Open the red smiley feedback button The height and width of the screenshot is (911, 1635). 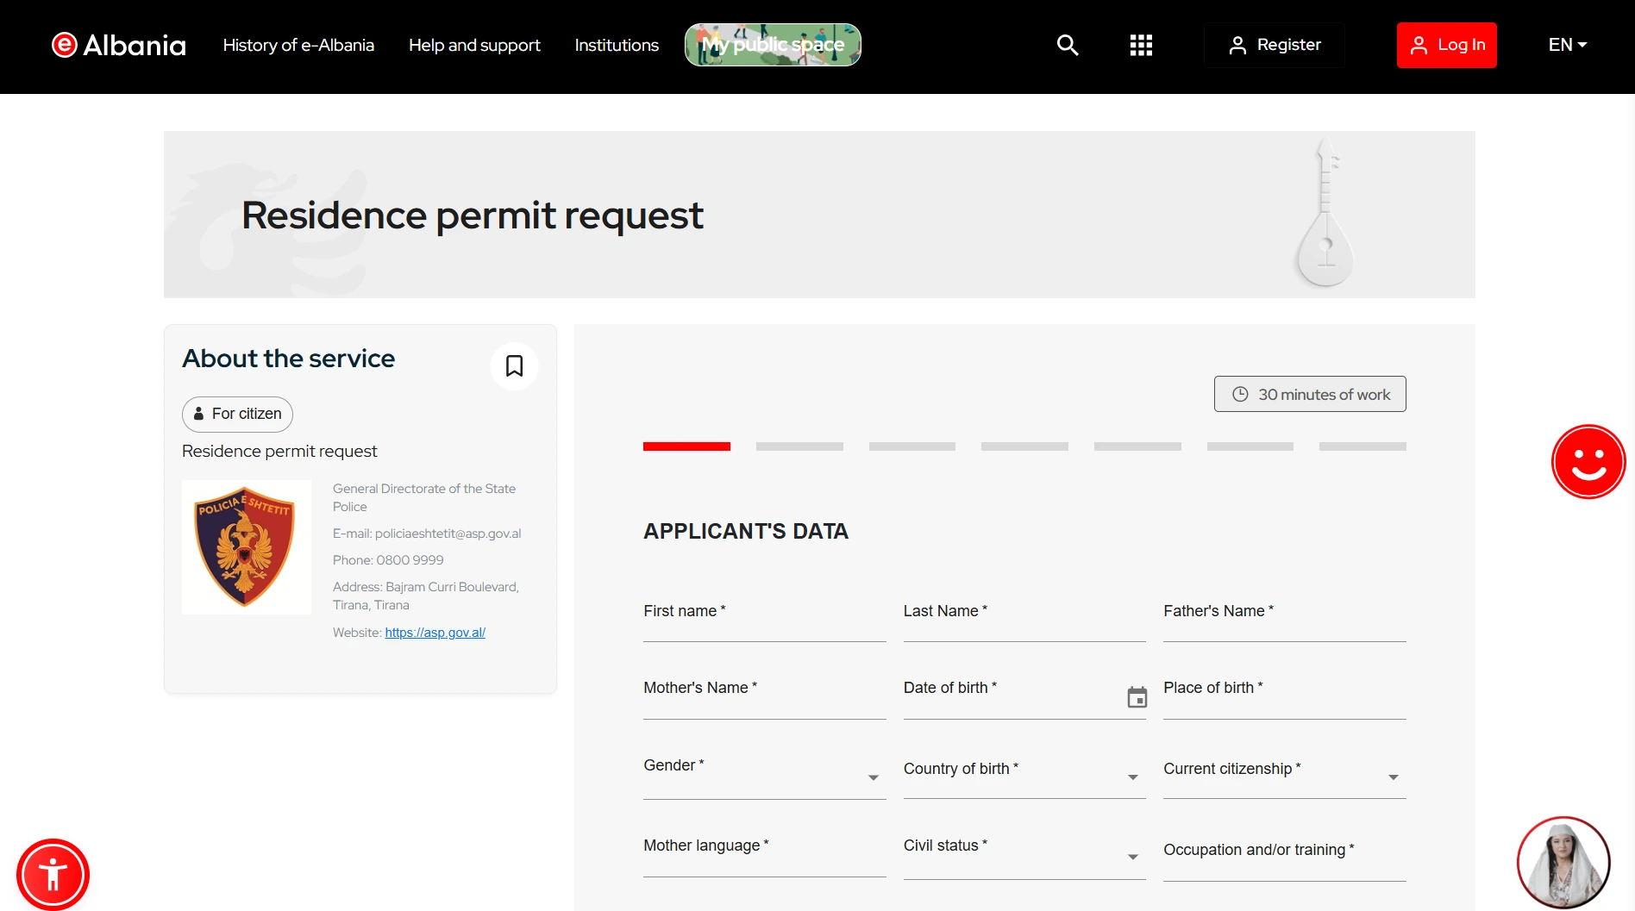1588,462
